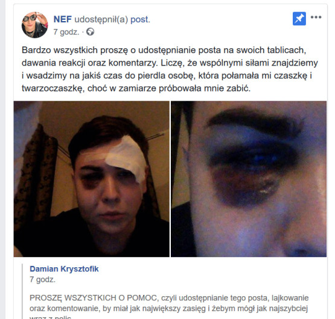Click the shared post line starting 'oraz komentowanie'
Viewport: 335px width, 319px height.
[x=168, y=308]
